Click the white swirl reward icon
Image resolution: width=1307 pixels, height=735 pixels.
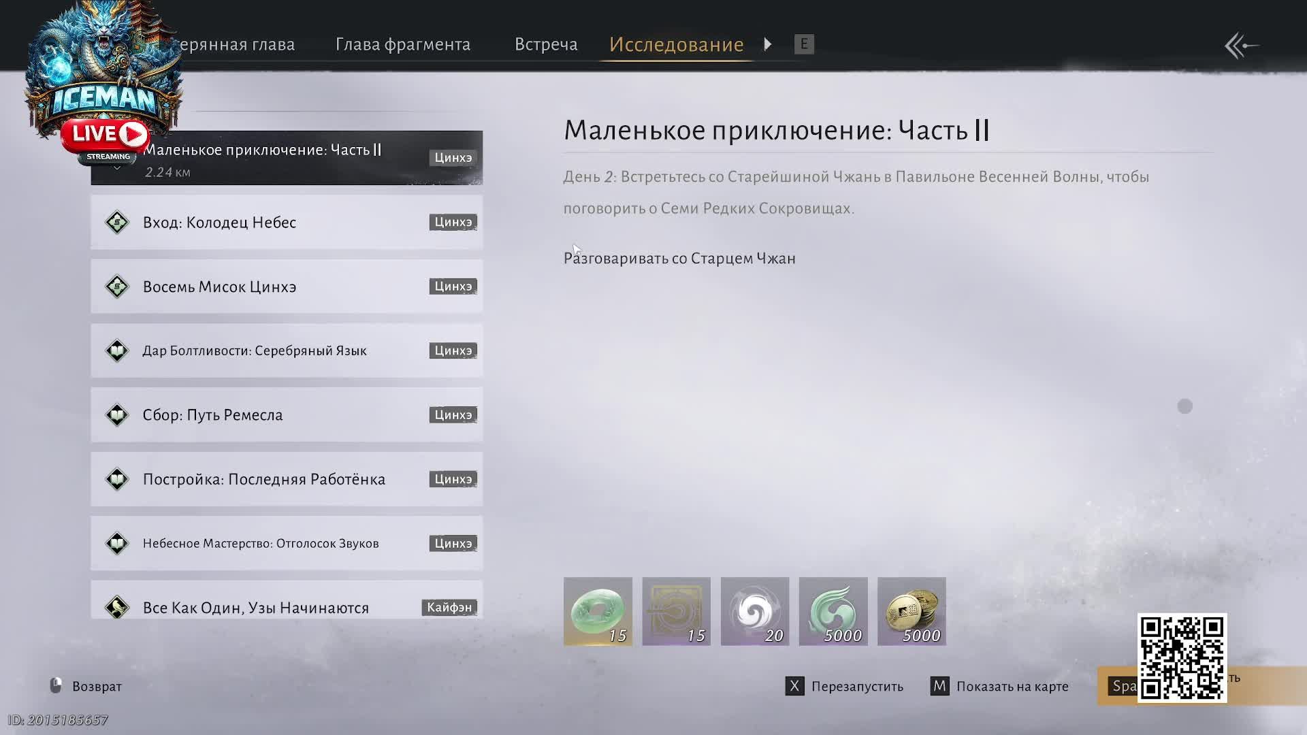pyautogui.click(x=754, y=610)
